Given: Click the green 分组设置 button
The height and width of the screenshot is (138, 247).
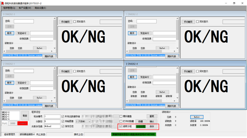Looking at the screenshot, I should 140,126.
